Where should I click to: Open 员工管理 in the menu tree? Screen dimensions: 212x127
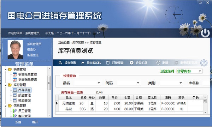(24, 111)
